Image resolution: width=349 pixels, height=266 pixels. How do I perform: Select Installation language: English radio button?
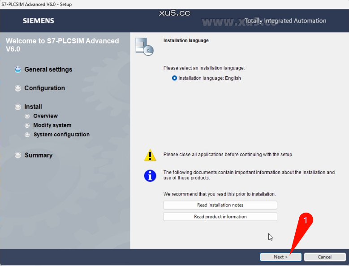tap(174, 78)
